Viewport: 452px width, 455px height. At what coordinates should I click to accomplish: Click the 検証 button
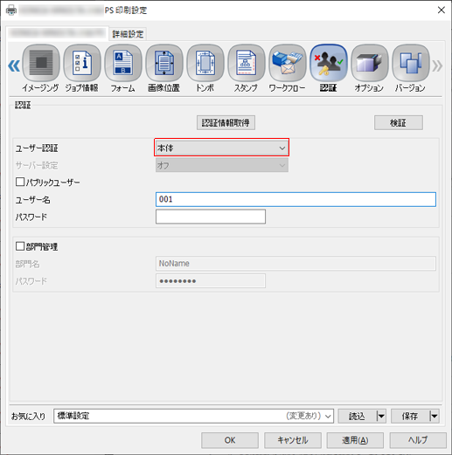[399, 122]
